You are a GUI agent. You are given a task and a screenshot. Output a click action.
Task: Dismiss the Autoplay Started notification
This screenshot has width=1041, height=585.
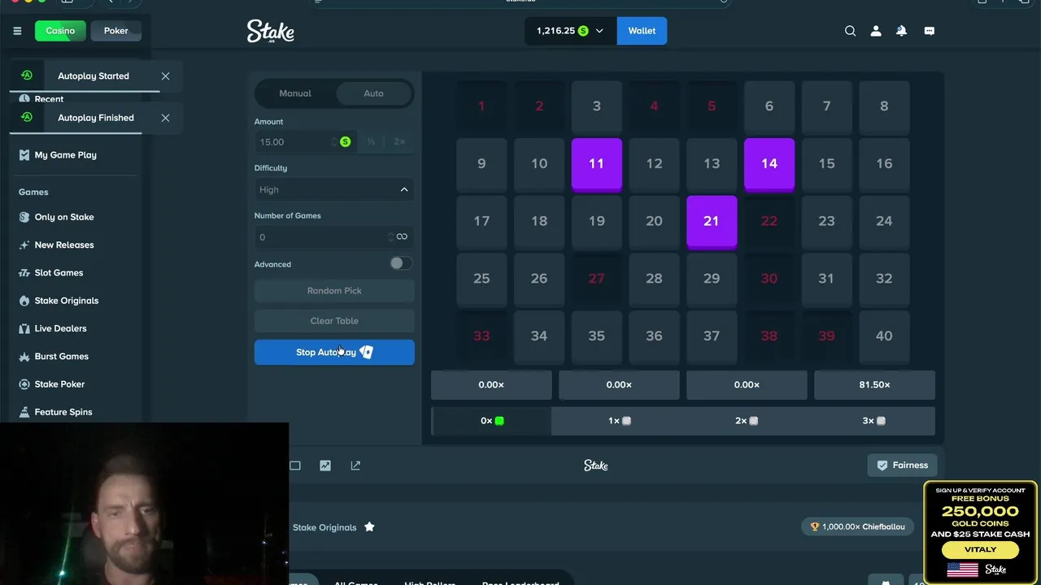[165, 76]
